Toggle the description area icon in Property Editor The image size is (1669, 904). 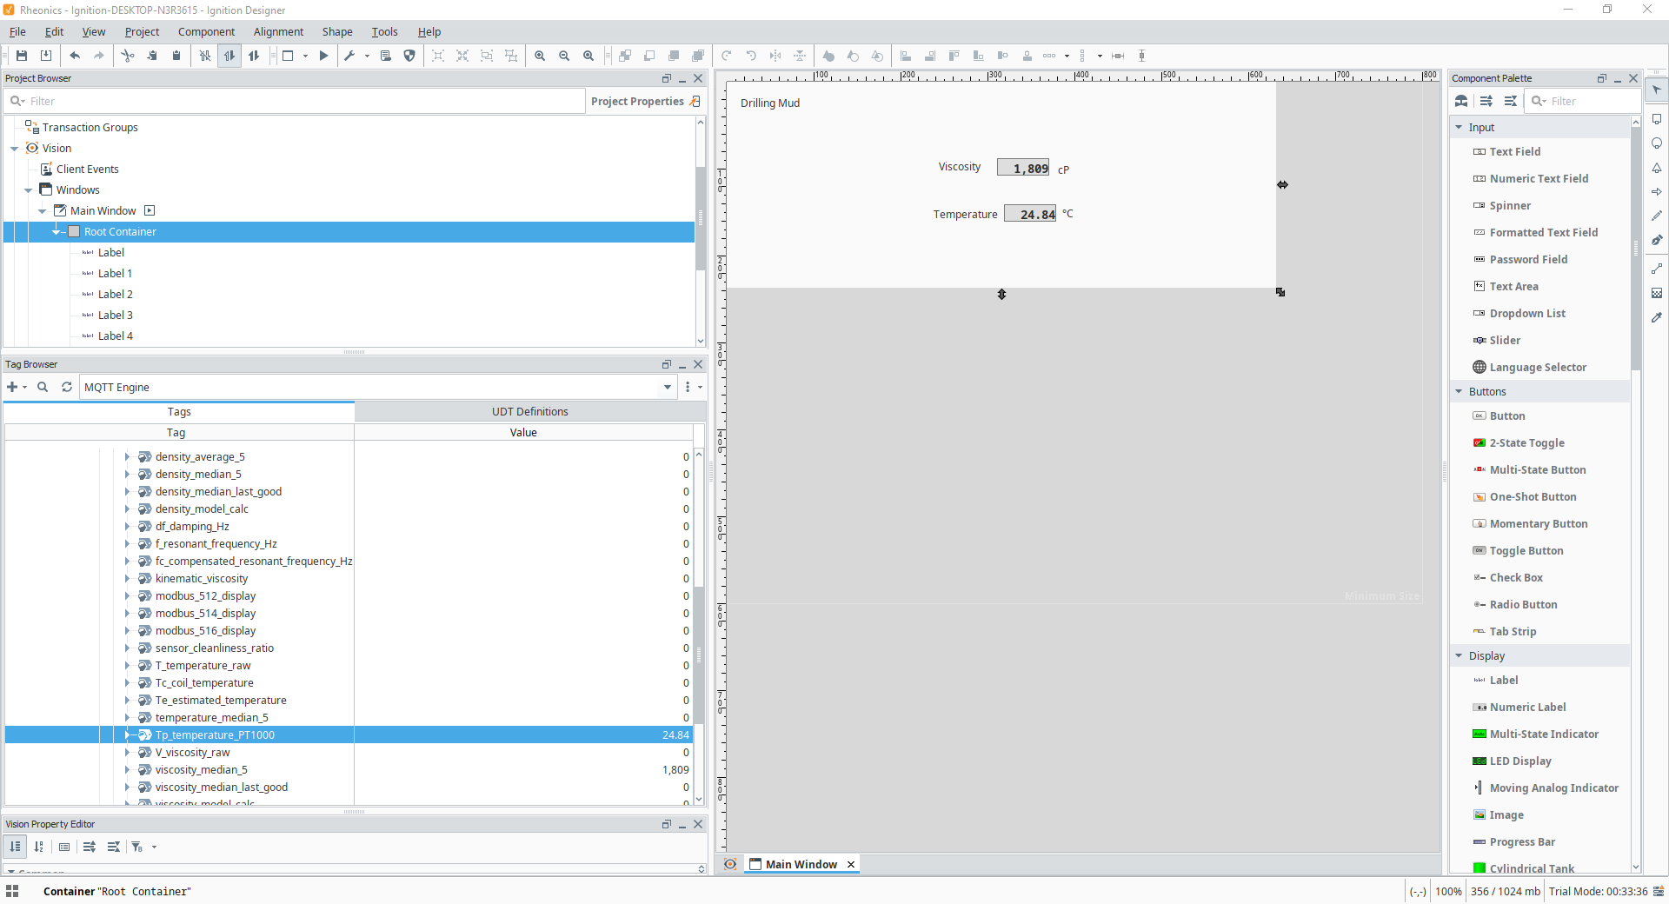(64, 847)
